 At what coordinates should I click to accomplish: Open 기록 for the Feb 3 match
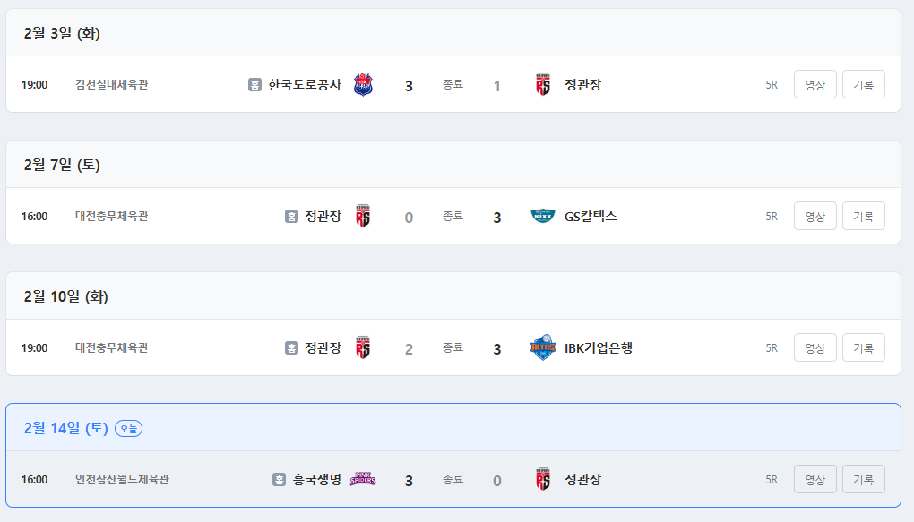[863, 84]
